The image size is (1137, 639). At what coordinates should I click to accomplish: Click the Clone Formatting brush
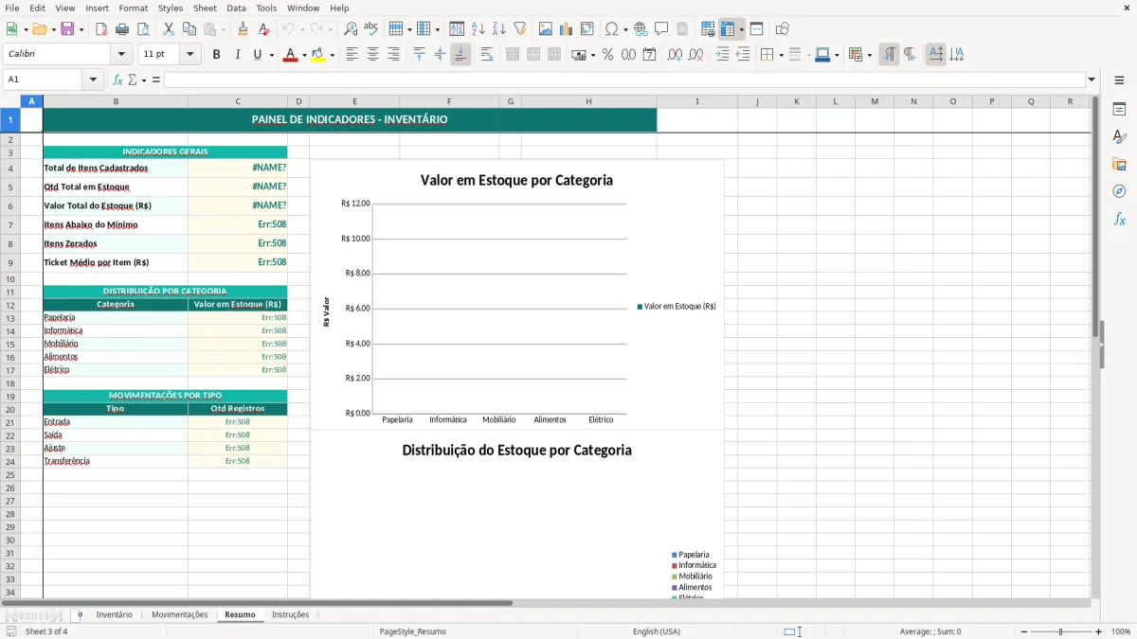point(244,29)
